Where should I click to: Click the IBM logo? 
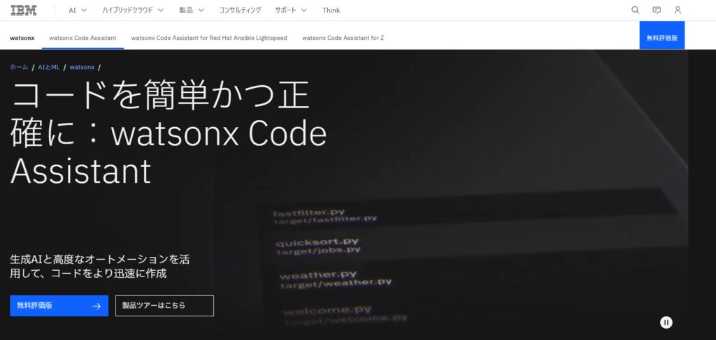point(24,10)
